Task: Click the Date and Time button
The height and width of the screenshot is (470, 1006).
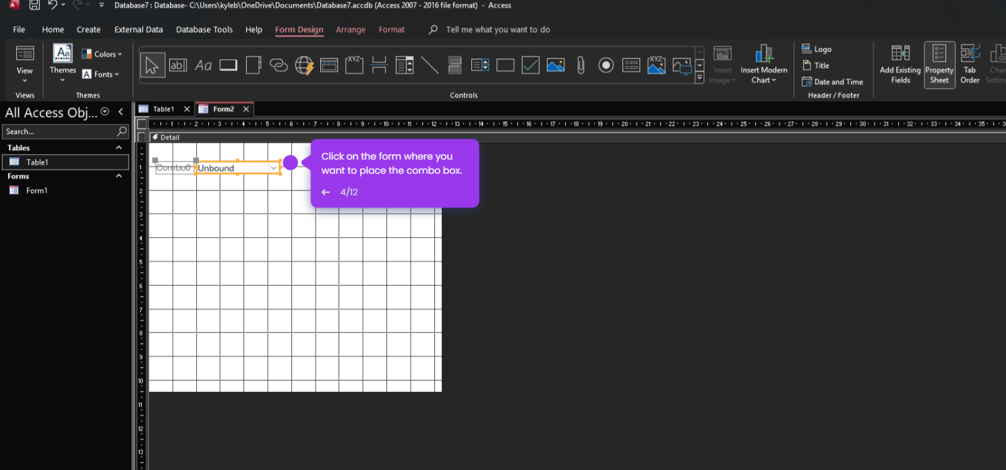Action: (833, 81)
